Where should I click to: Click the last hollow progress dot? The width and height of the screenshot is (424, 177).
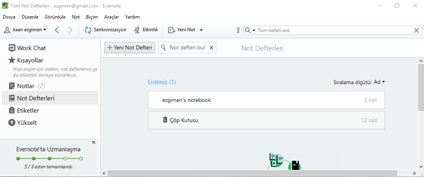pyautogui.click(x=81, y=159)
